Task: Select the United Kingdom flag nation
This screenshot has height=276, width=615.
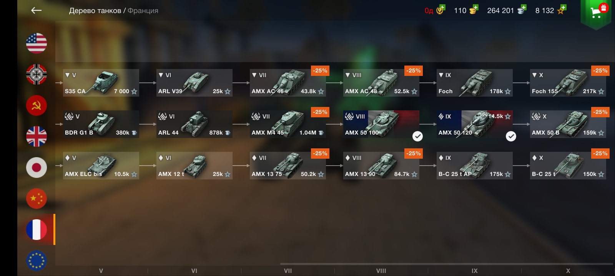Action: (x=37, y=136)
